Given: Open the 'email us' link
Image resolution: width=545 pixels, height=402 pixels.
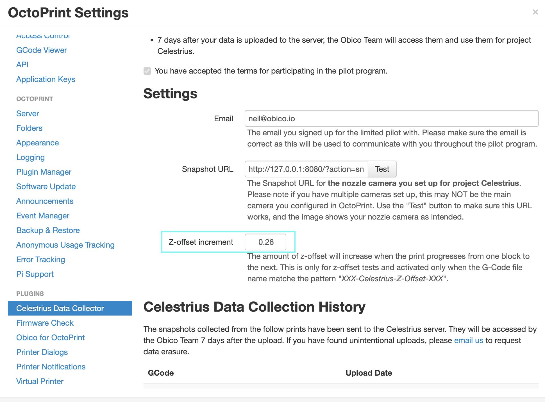Looking at the screenshot, I should tap(469, 340).
